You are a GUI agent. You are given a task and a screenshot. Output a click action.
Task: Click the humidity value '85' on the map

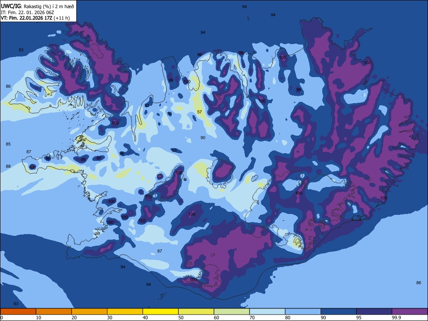point(8,144)
